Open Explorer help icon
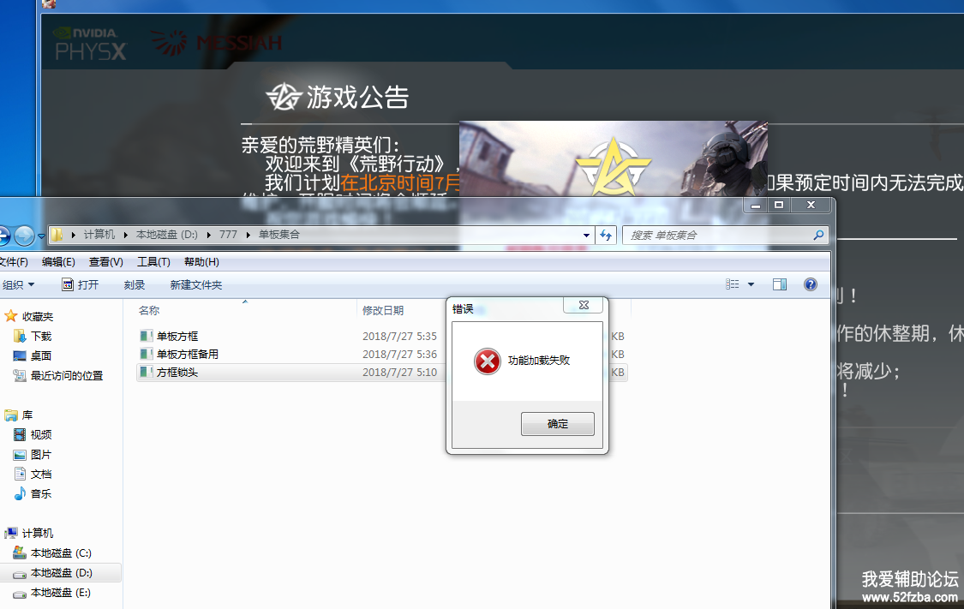Screen dimensions: 964x609 click(811, 284)
